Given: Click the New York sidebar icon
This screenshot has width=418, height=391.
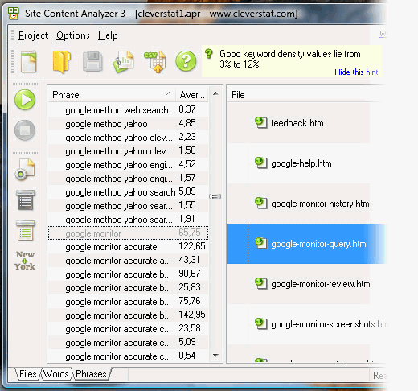Looking at the screenshot, I should pos(25,261).
